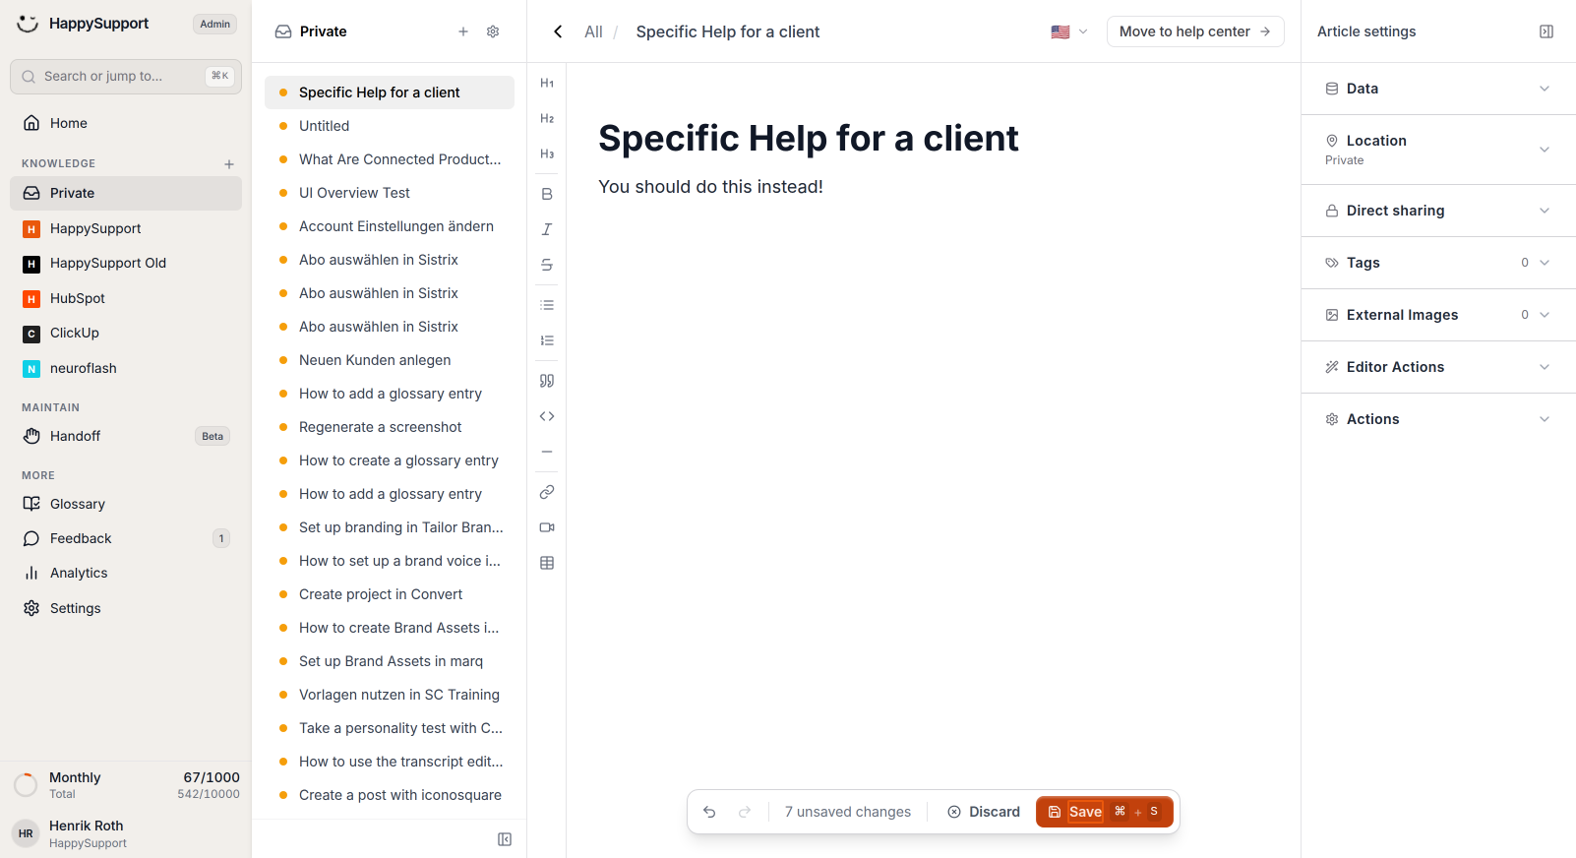Collapse the article list sidebar

point(505,839)
